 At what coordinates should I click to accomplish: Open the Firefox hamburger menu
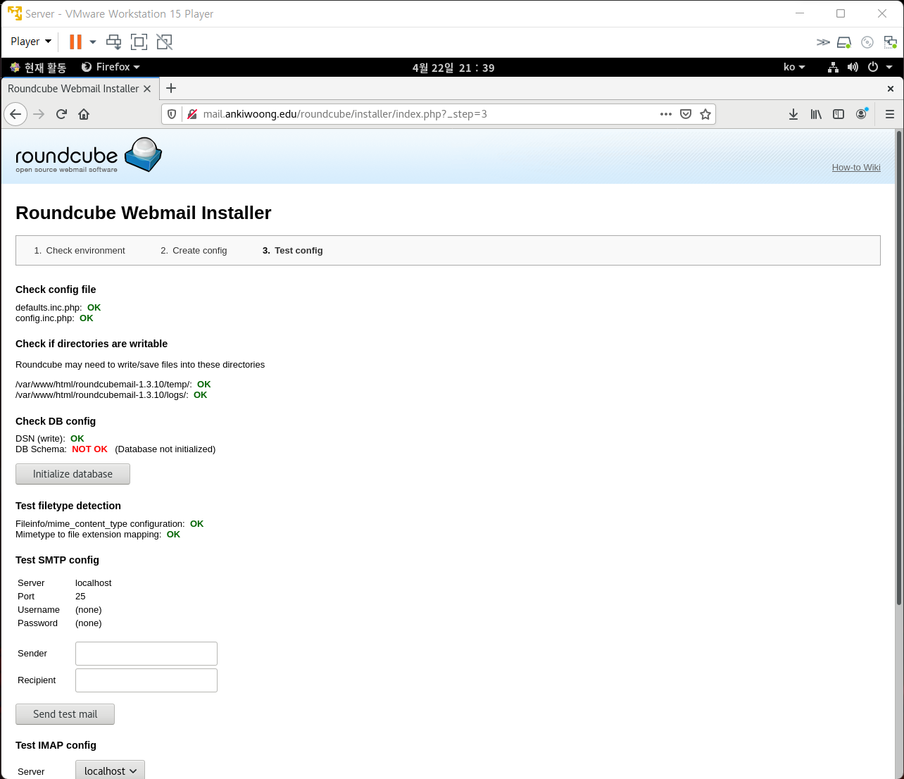click(890, 114)
